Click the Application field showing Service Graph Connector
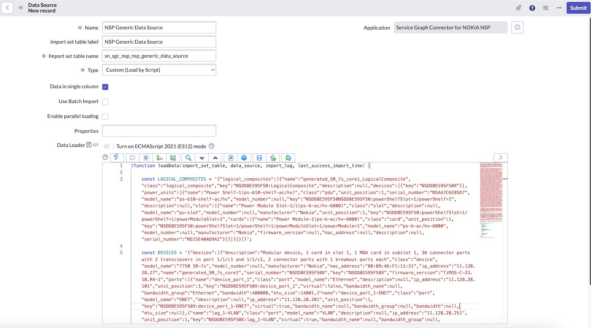This screenshot has height=328, width=591. (451, 28)
